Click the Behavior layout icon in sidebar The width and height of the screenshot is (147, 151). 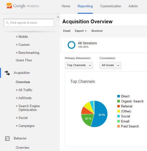click(x=7, y=138)
